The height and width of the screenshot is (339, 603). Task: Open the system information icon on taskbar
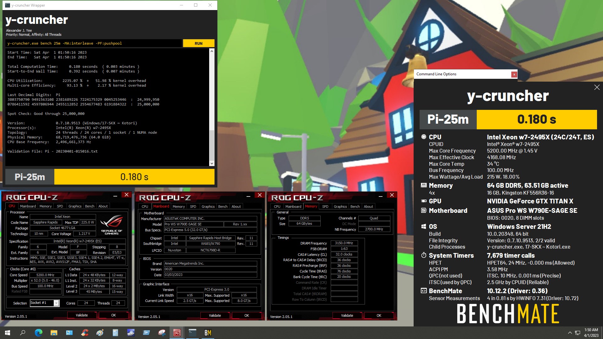69,333
